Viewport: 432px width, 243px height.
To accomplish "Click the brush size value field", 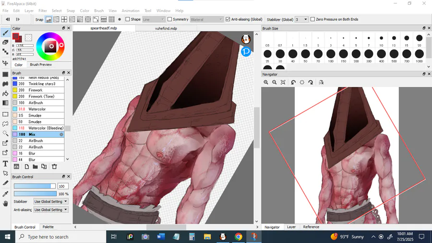I will tap(63, 186).
